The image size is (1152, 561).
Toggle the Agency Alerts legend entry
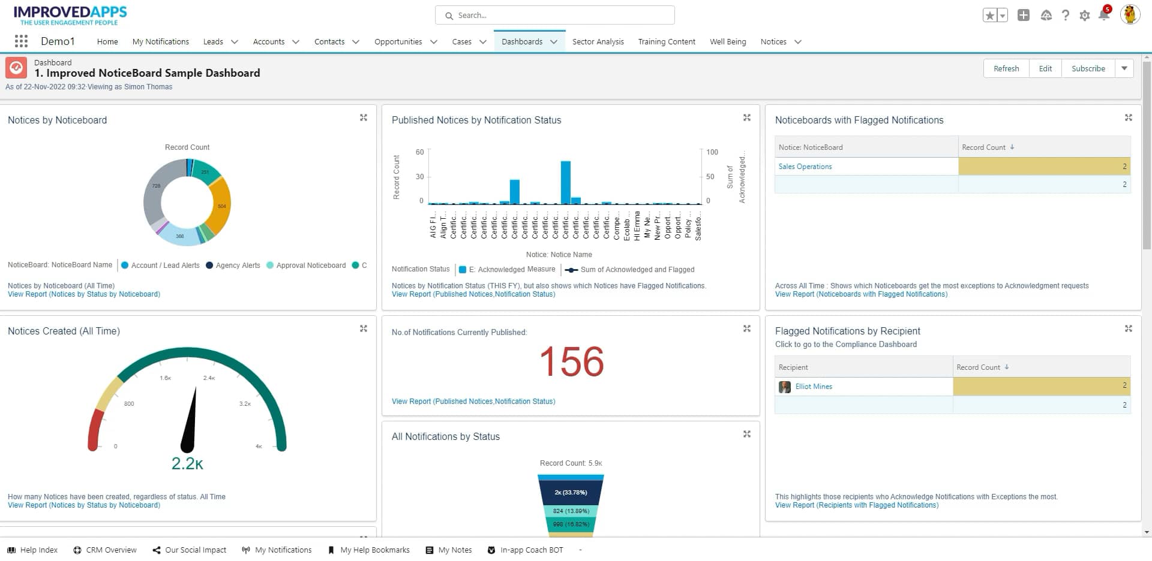pos(233,265)
